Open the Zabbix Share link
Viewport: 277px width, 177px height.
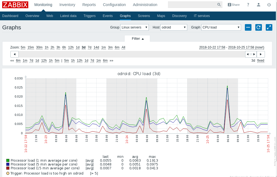click(234, 5)
